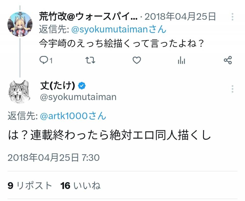Click the first tweet's 2018年04月25日 date

[x=180, y=17]
